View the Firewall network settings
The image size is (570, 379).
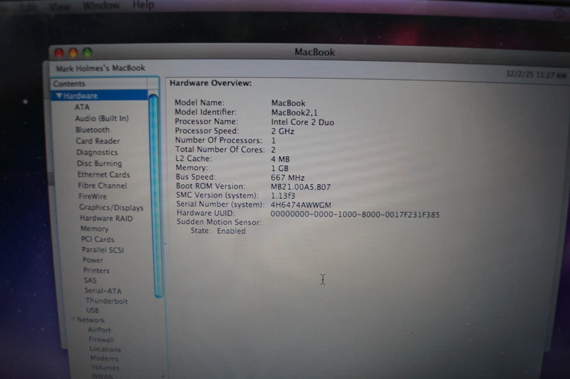[x=100, y=339]
